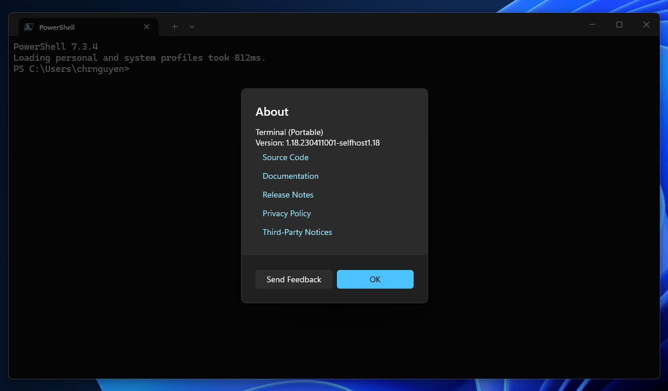Minimize the Terminal window
668x391 pixels.
click(x=592, y=25)
